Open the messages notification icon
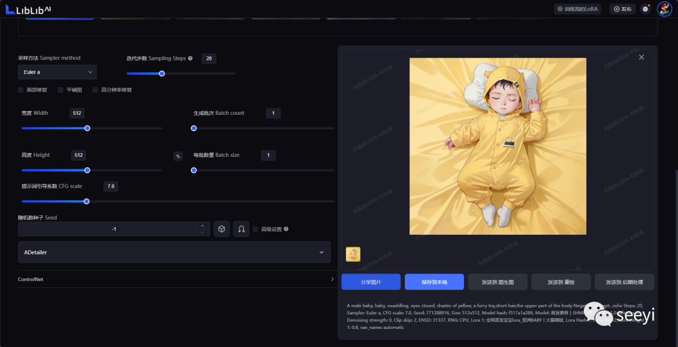678x347 pixels. [645, 9]
